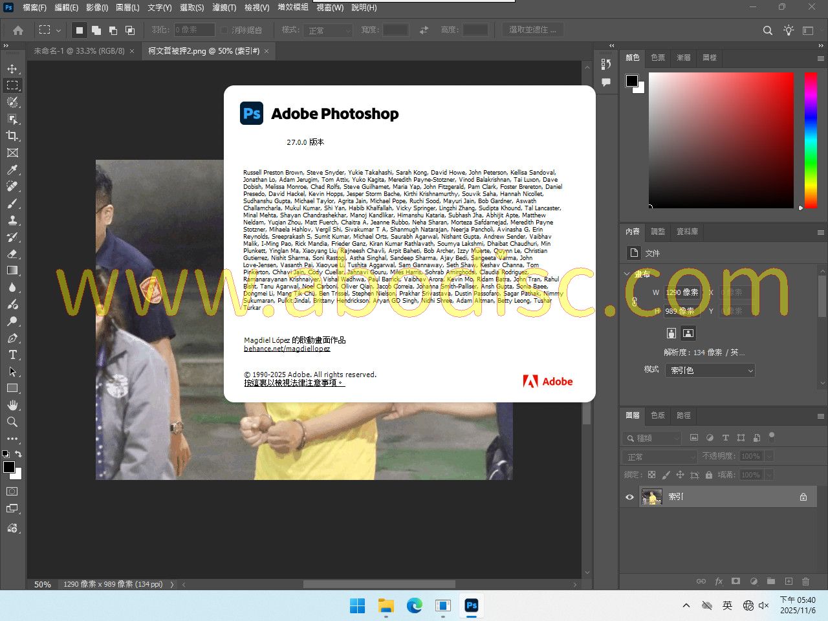
Task: Toggle the width-height link icon in properties
Action: pos(634,301)
